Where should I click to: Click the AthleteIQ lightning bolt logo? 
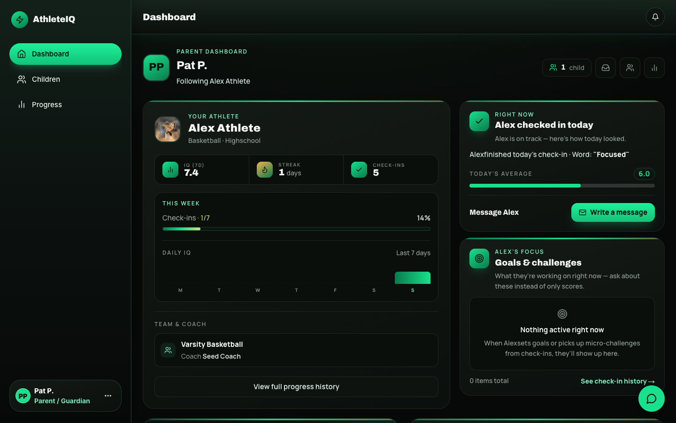(x=20, y=20)
